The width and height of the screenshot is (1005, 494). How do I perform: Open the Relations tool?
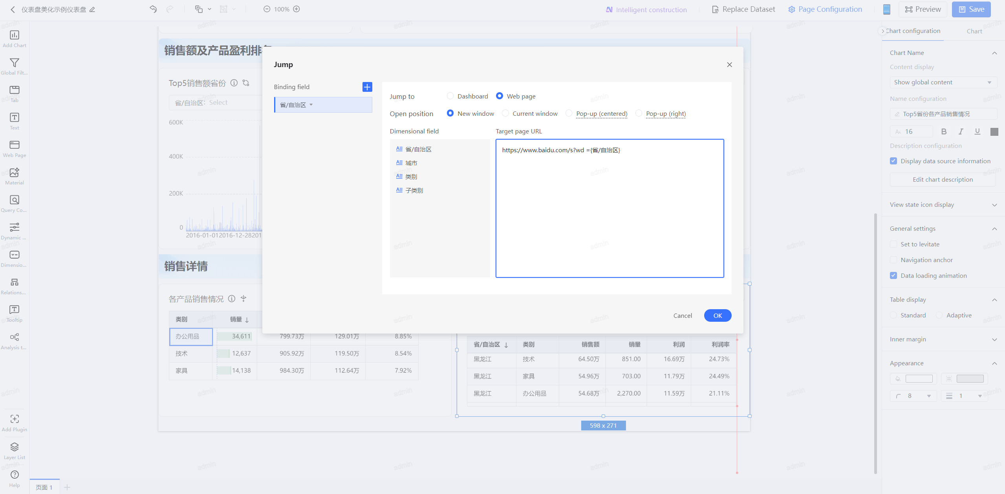coord(15,286)
